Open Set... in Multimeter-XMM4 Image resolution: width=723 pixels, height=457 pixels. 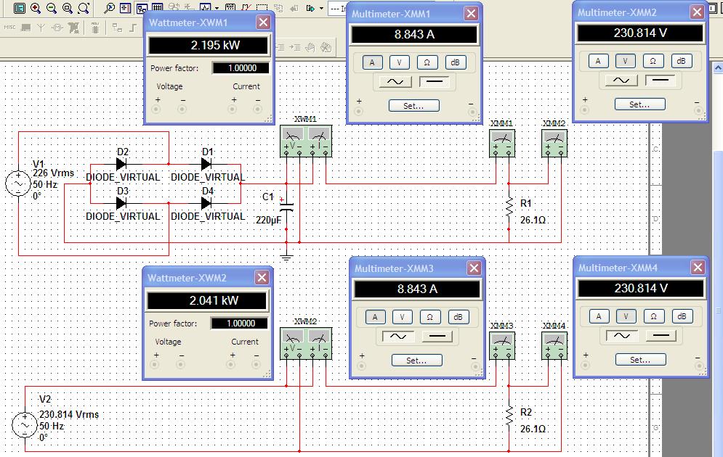pos(640,360)
